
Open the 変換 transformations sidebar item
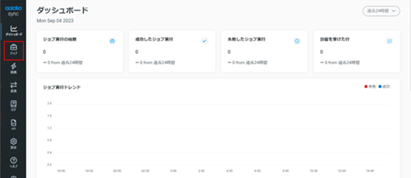click(x=13, y=87)
